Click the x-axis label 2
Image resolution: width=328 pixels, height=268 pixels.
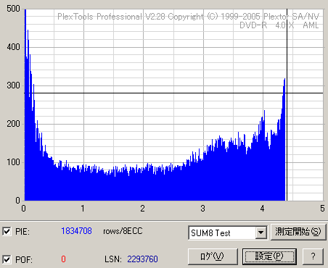[142, 209]
